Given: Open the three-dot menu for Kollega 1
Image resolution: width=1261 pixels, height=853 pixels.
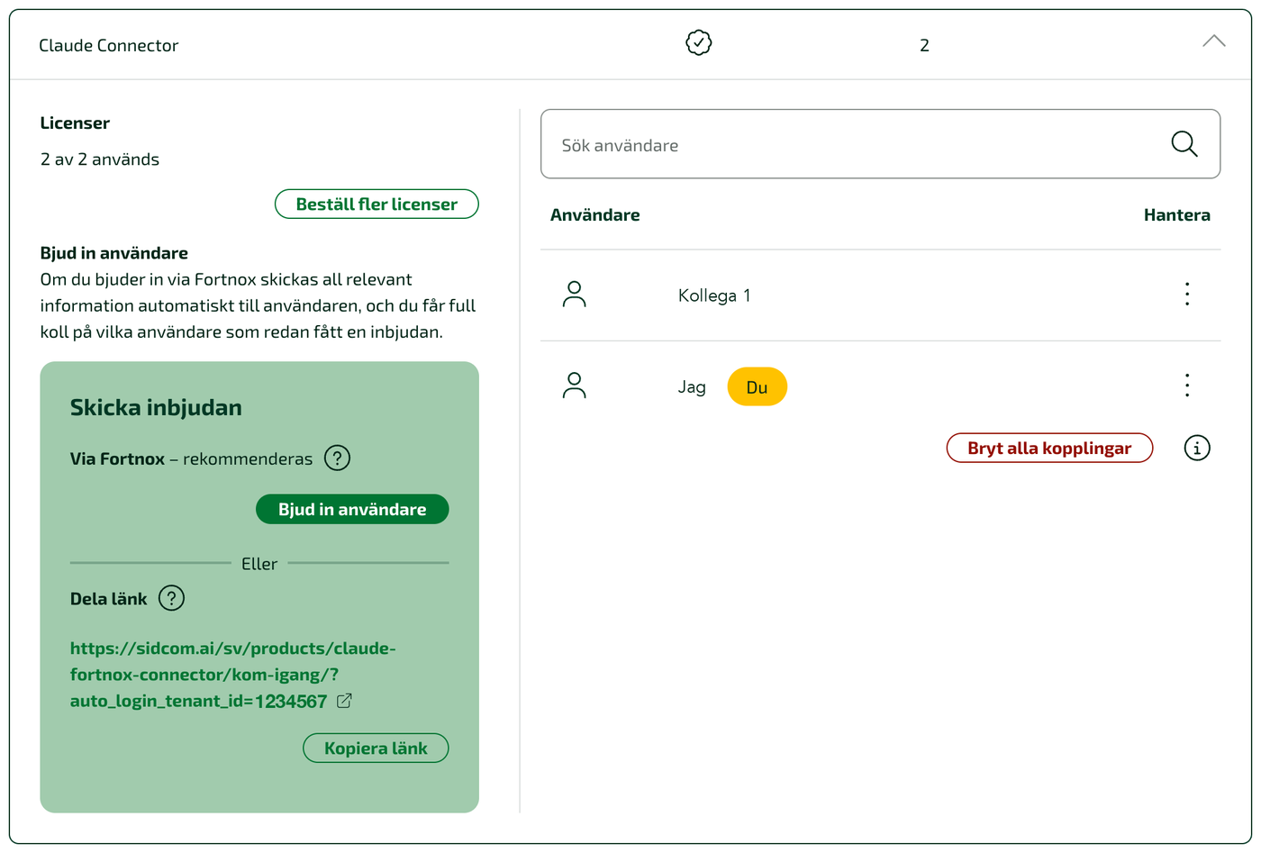Looking at the screenshot, I should 1187,294.
